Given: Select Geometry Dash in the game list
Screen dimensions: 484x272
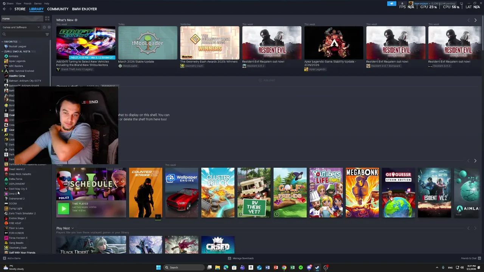Looking at the screenshot, I should (18, 248).
